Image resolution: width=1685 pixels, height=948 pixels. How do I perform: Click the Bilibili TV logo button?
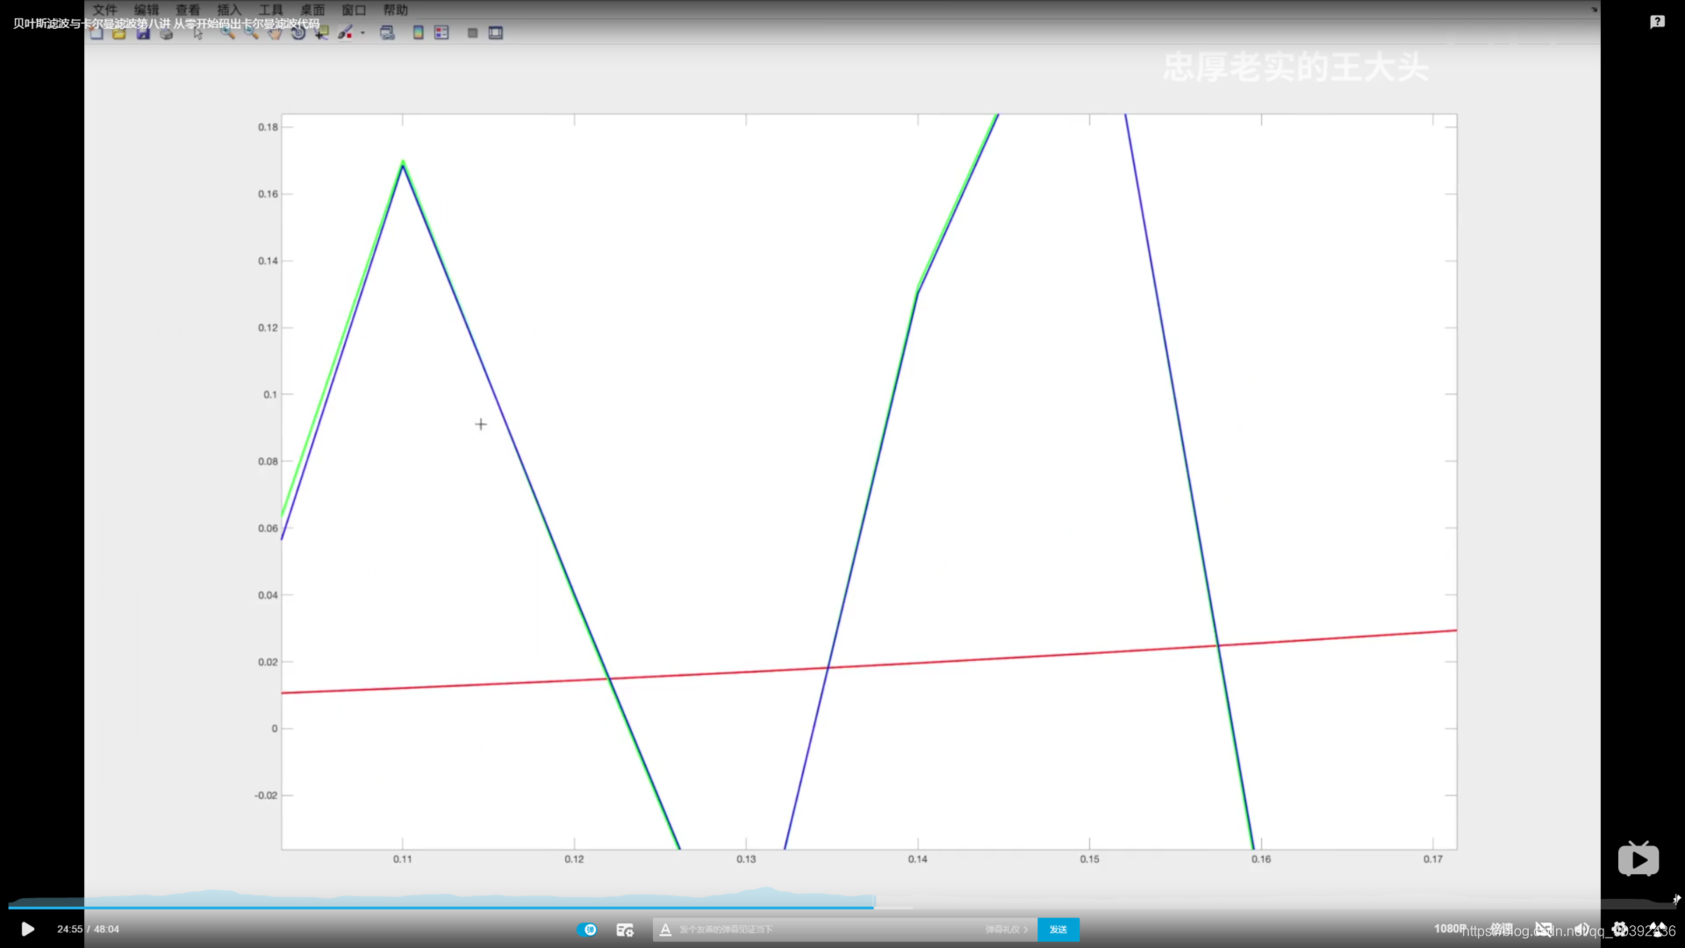point(1638,858)
